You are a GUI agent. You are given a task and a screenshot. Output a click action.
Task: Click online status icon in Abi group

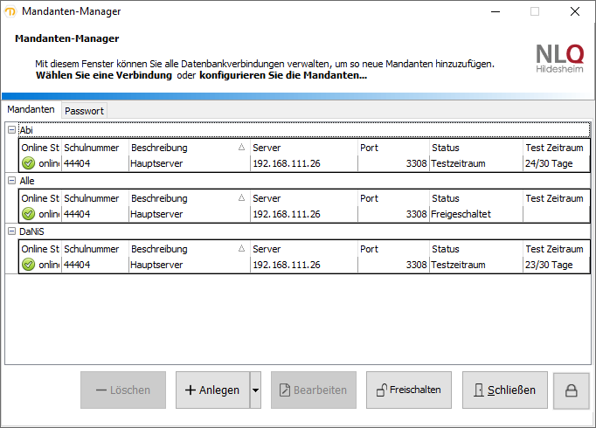[28, 163]
